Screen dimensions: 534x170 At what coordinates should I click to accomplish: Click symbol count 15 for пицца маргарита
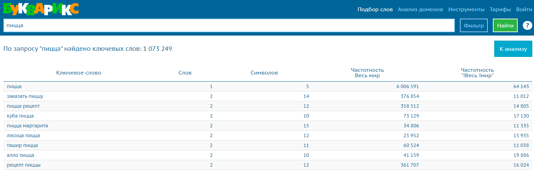pos(306,126)
